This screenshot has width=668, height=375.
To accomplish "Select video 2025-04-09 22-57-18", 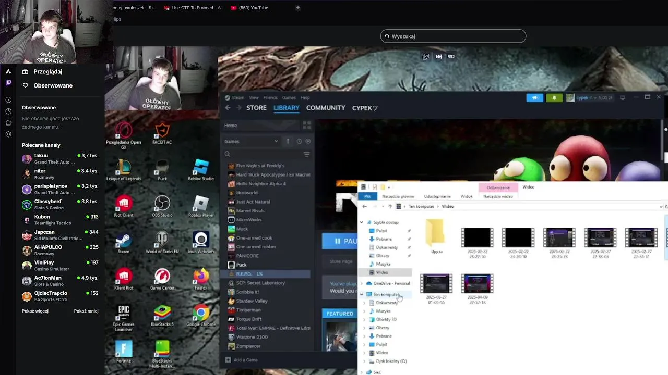I will 478,289.
